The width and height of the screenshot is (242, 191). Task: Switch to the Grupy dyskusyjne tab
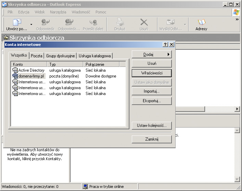(60, 56)
